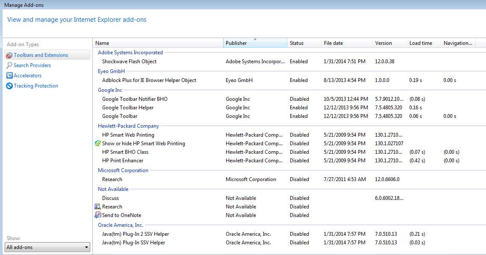Open the Show All add-ons dropdown
The width and height of the screenshot is (486, 255).
tap(47, 247)
